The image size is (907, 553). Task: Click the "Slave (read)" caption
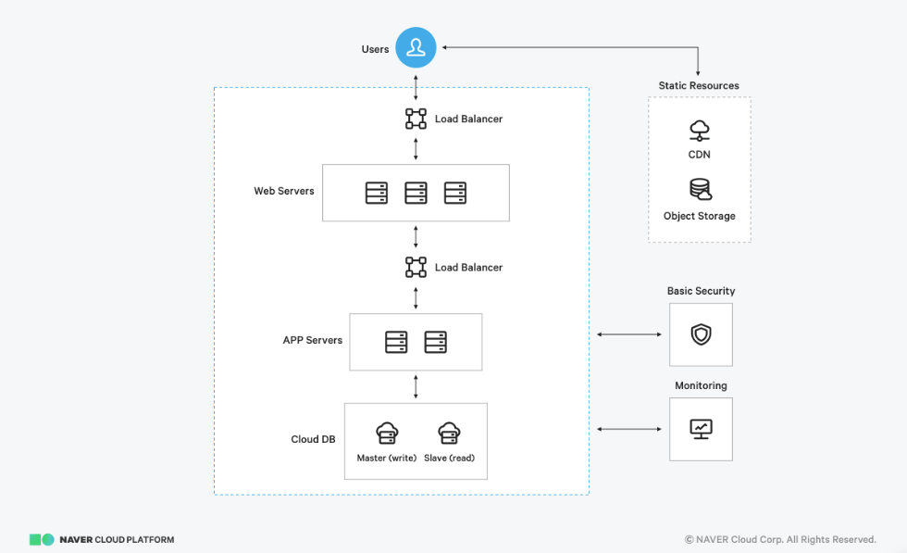pyautogui.click(x=450, y=458)
